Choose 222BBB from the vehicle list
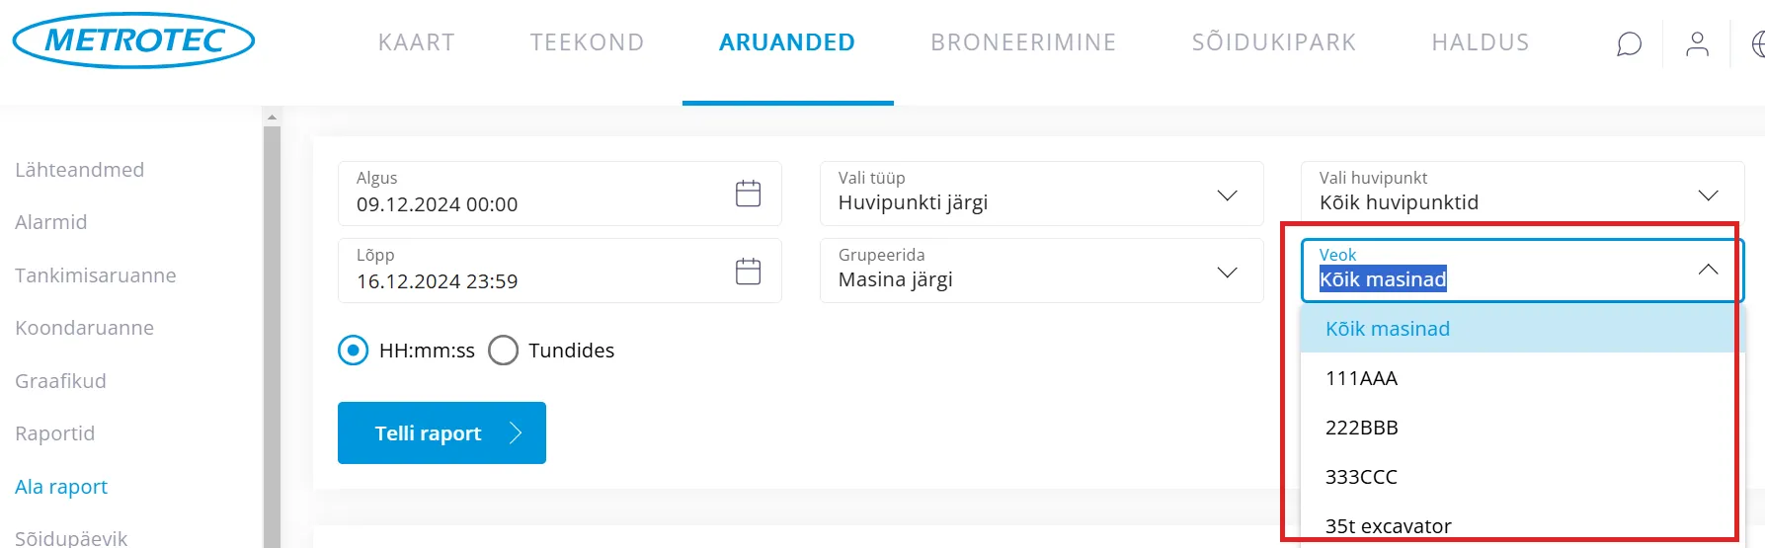This screenshot has width=1765, height=548. pos(1361,428)
